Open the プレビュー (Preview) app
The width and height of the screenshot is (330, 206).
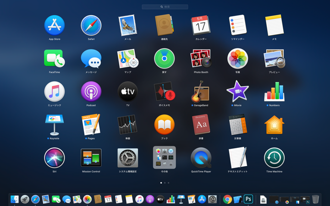(274, 59)
